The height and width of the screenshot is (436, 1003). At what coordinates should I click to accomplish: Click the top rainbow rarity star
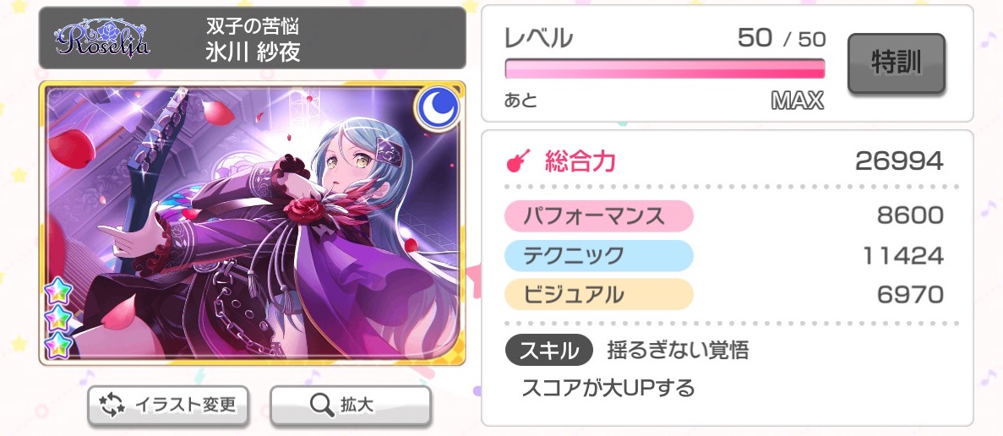(57, 293)
